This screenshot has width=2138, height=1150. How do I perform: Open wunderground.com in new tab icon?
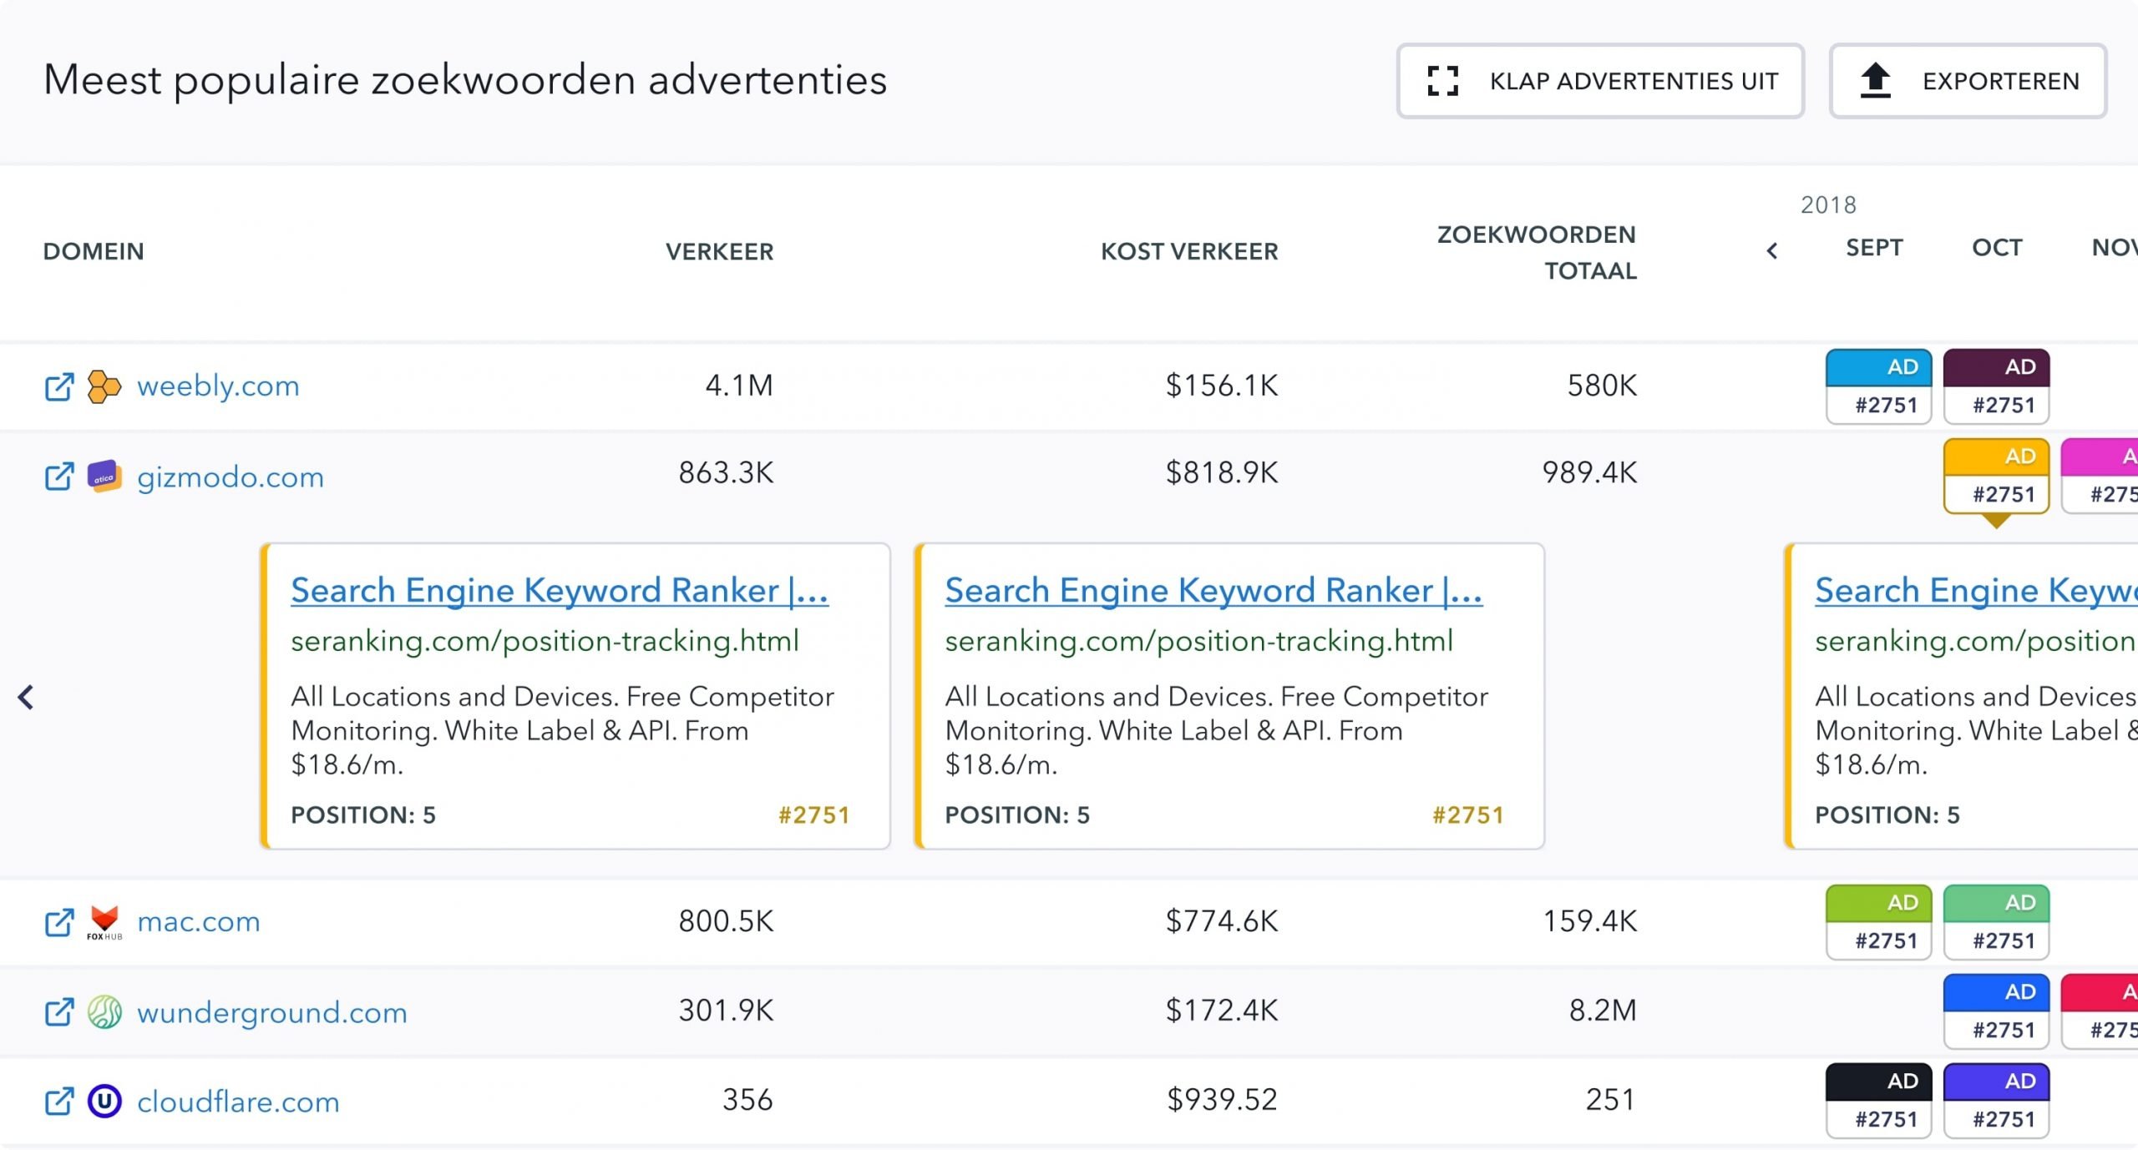click(x=58, y=1012)
